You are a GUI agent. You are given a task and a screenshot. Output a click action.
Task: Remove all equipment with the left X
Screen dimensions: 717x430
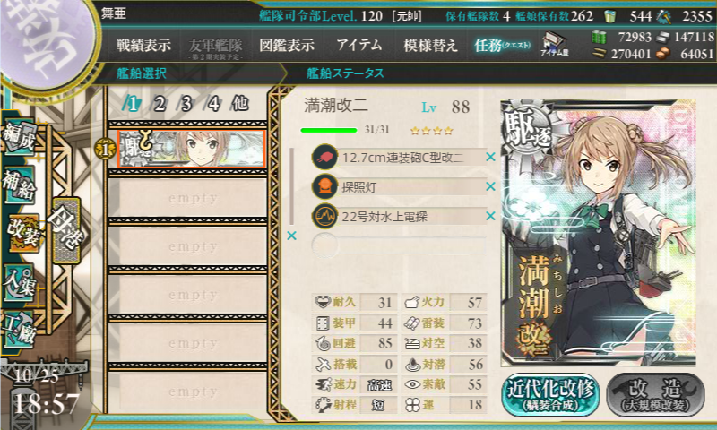tap(291, 236)
